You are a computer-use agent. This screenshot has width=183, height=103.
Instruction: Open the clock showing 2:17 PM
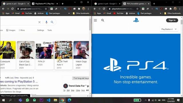click(x=171, y=100)
